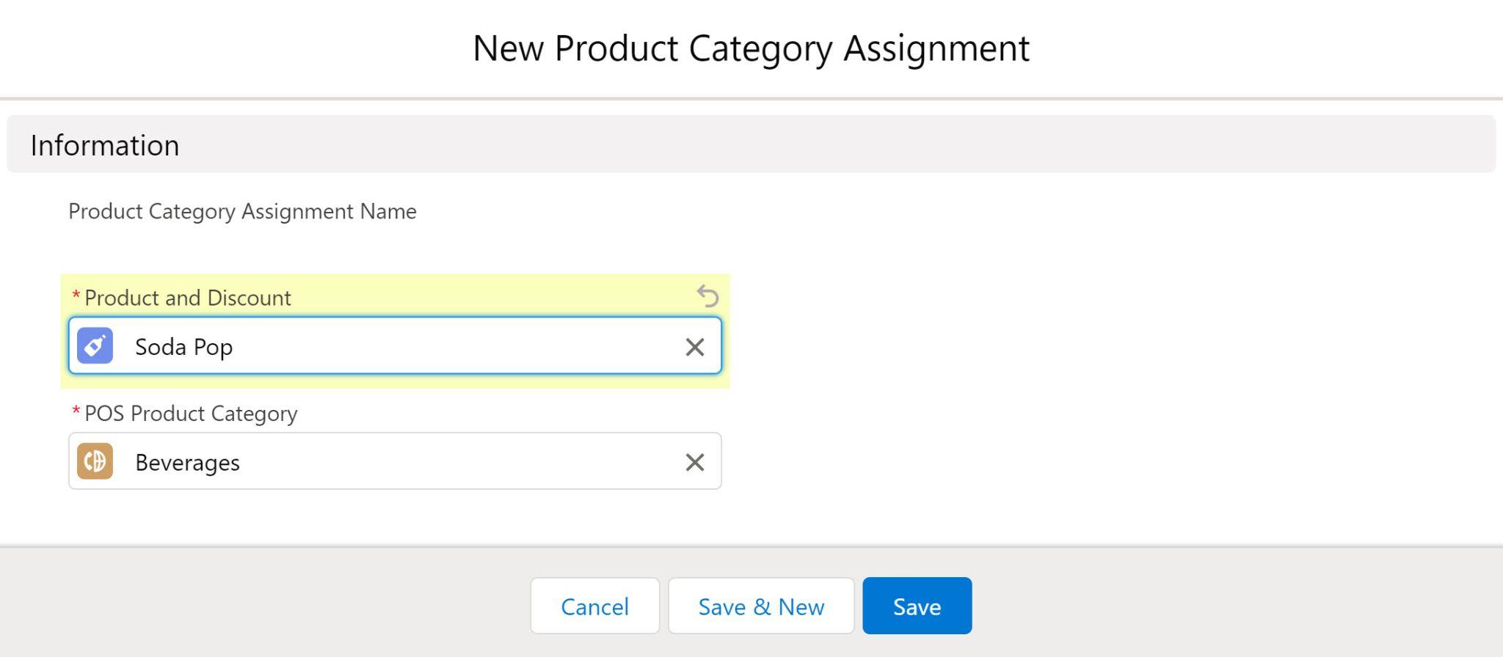Click the undo revert icon on Product and Discount
1503x657 pixels.
[x=707, y=296]
